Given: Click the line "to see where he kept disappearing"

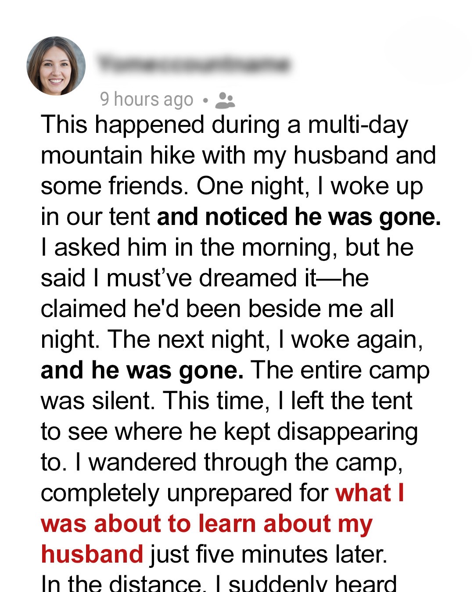Looking at the screenshot, I should tap(229, 432).
